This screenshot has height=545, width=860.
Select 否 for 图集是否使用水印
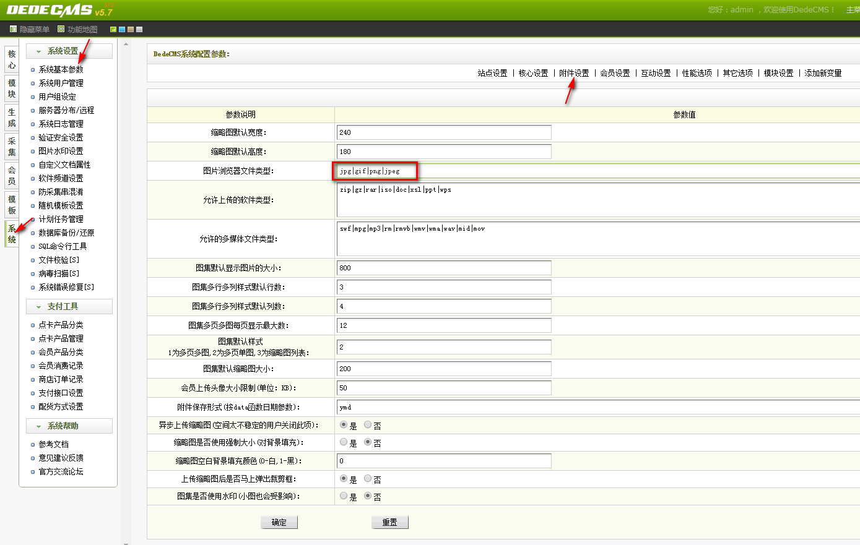[x=368, y=496]
